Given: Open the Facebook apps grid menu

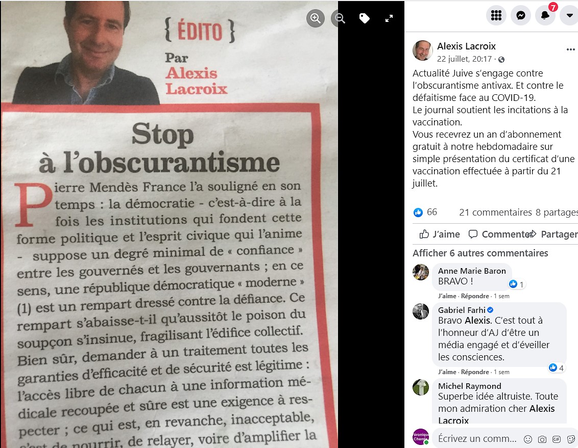Looking at the screenshot, I should 496,15.
